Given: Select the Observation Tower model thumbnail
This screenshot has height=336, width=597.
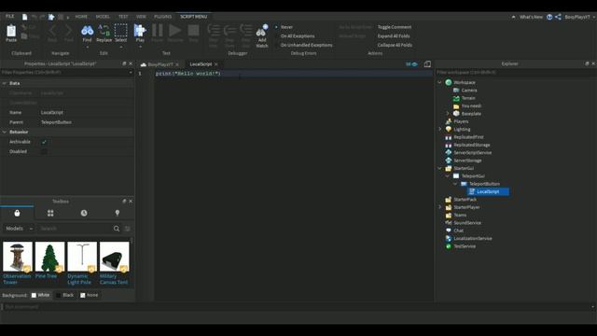Looking at the screenshot, I should [x=18, y=257].
